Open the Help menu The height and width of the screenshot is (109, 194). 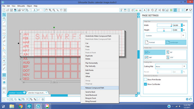click(35, 6)
